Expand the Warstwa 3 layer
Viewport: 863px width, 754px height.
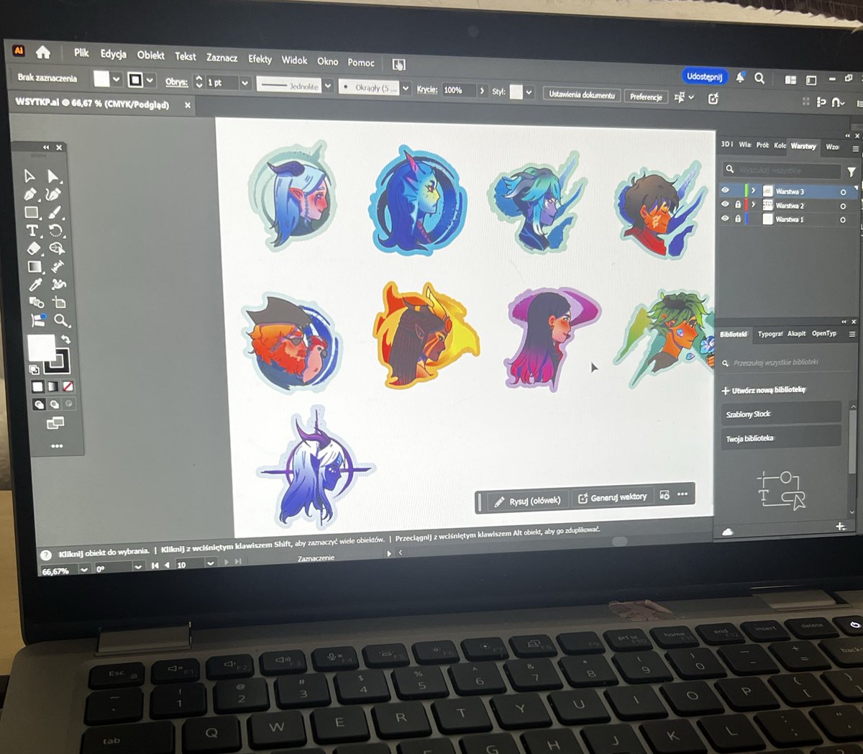coord(753,191)
